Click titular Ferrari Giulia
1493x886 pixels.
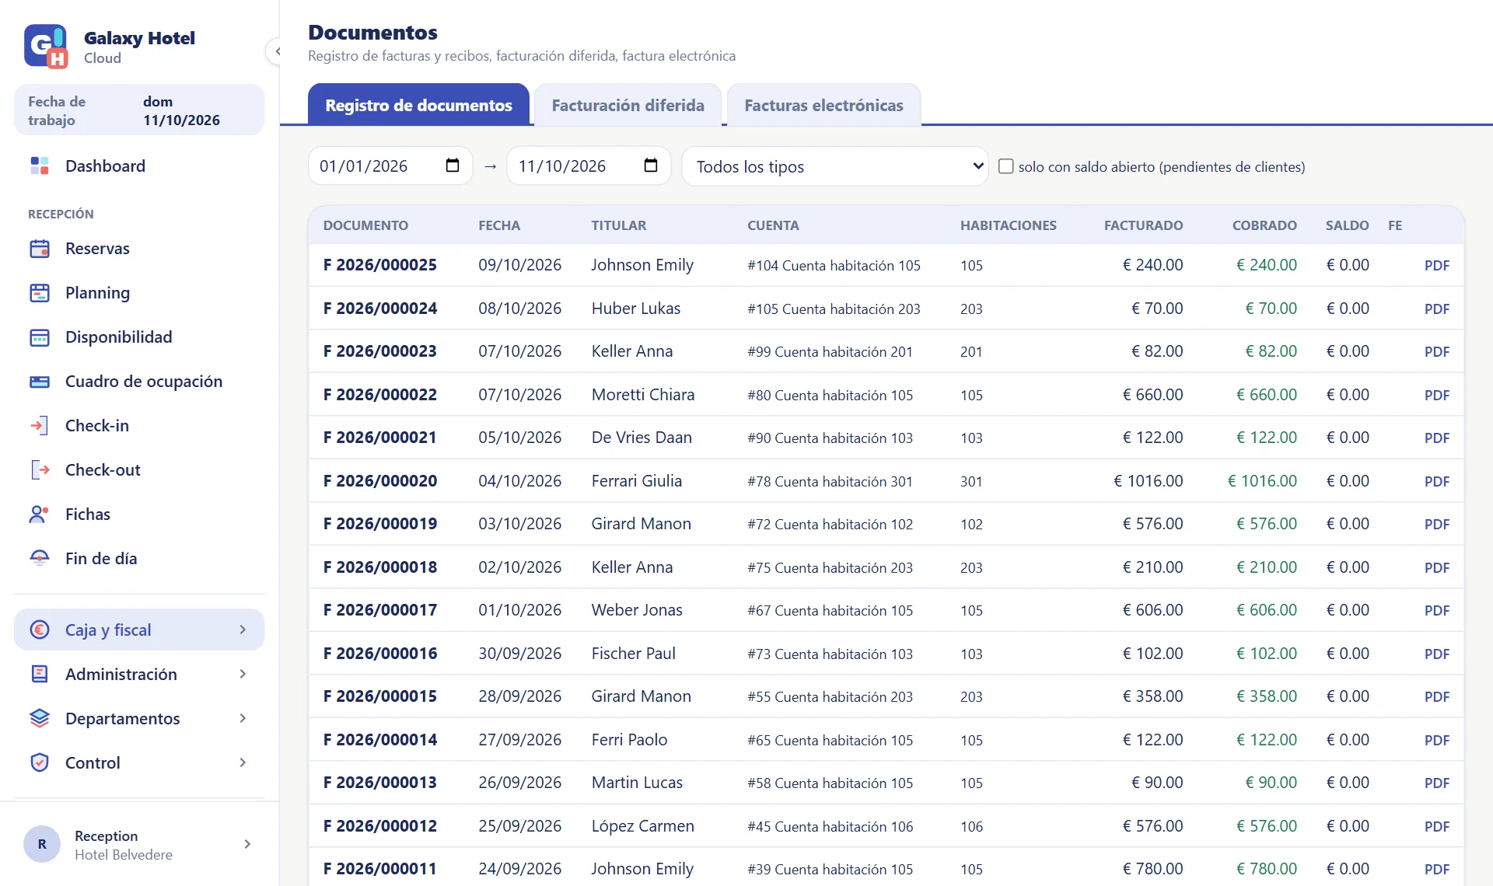pos(636,481)
